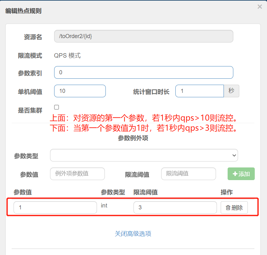This screenshot has width=267, height=255.
Task: Close the 编辑热点规则 dialog
Action: tap(259, 7)
